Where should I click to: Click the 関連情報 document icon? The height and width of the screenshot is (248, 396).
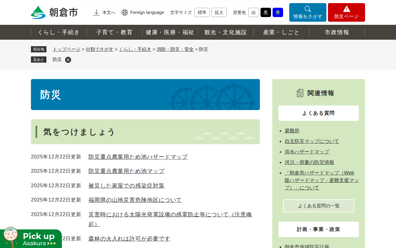pyautogui.click(x=300, y=93)
